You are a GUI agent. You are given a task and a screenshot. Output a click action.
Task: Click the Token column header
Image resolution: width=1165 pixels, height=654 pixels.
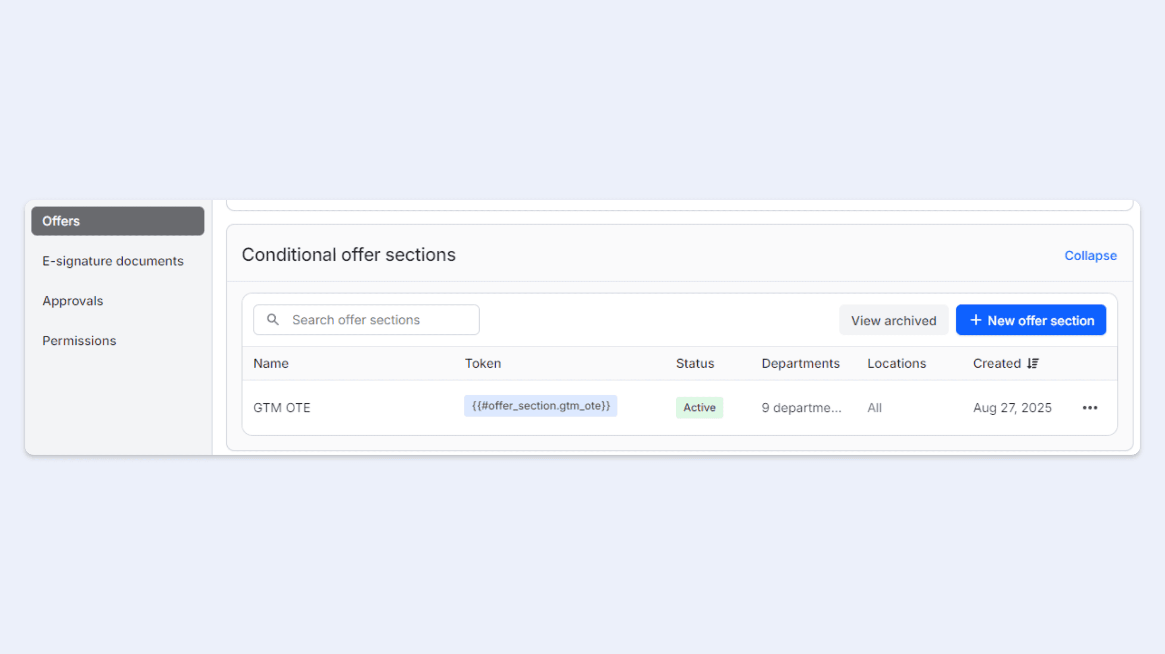(482, 363)
